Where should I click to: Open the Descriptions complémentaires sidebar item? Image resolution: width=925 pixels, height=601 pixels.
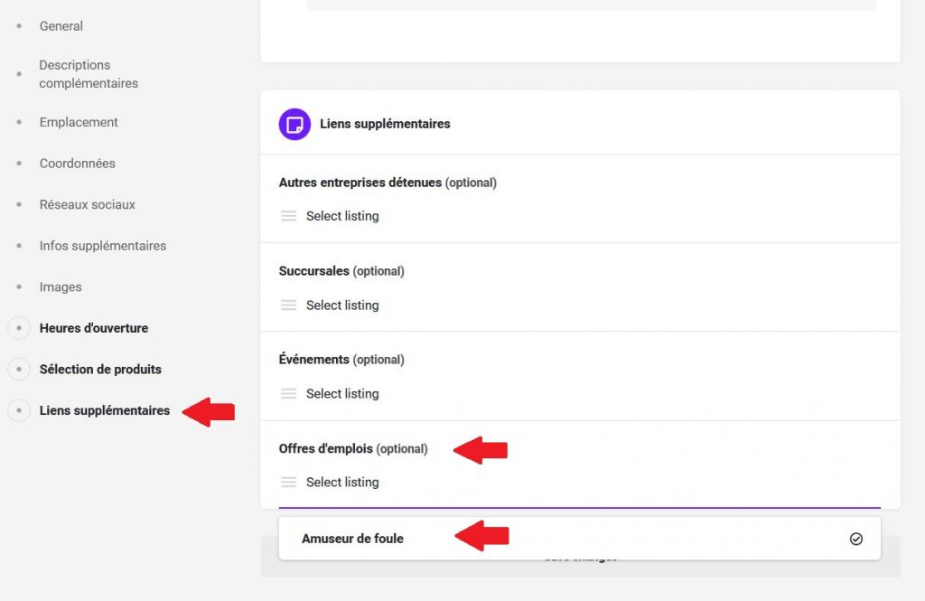coord(89,74)
